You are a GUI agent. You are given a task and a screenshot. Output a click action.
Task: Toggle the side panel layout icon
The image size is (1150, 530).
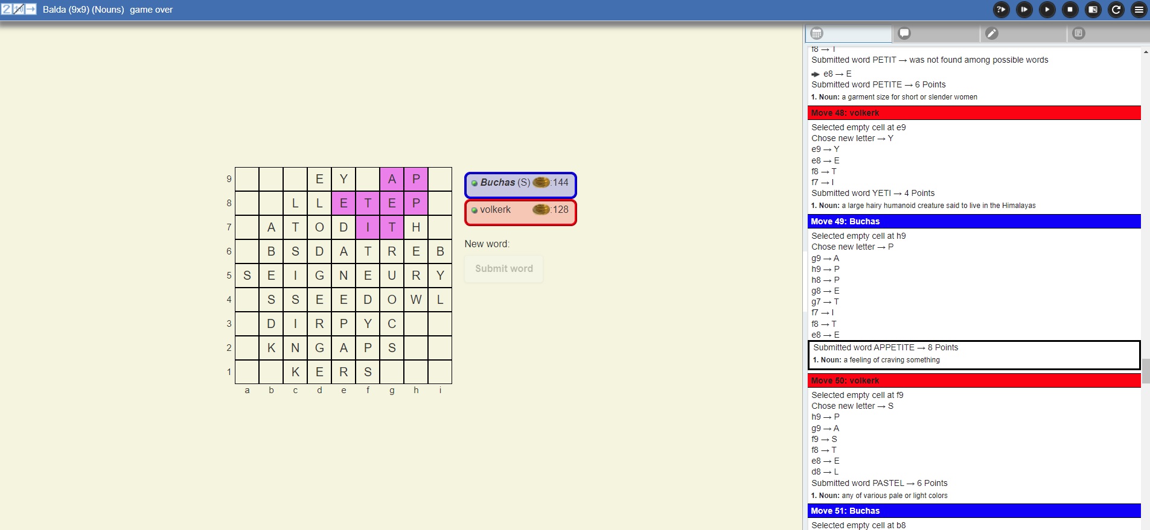1093,10
